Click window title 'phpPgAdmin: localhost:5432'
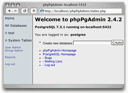Image resolution: width=128 pixels, height=93 pixels. (x=65, y=5)
